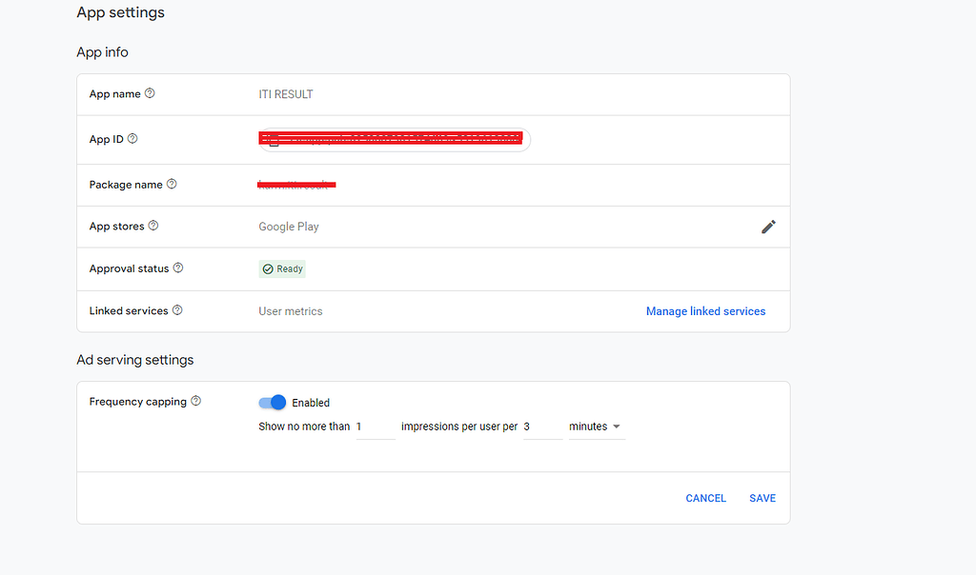Open the App stores edit pencil icon
976x575 pixels.
pyautogui.click(x=768, y=227)
